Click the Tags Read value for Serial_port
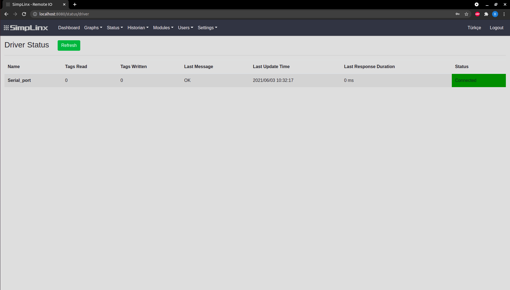Image resolution: width=510 pixels, height=290 pixels. (x=66, y=80)
